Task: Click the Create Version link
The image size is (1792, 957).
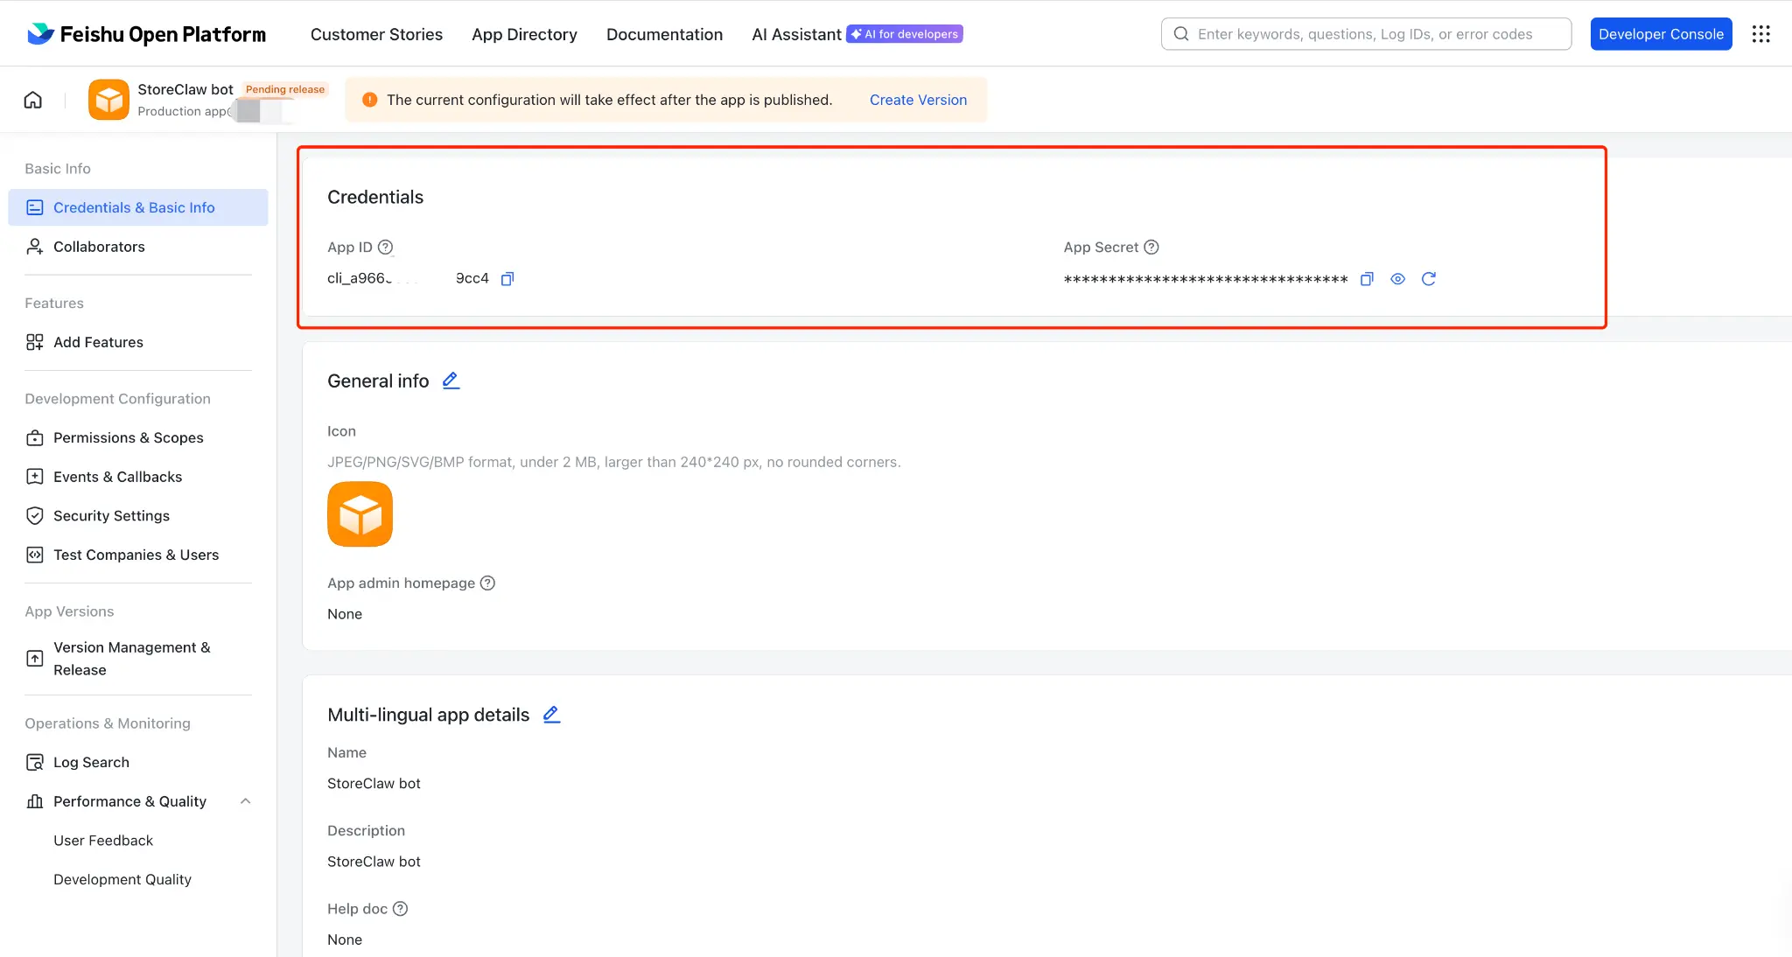Action: 918,100
